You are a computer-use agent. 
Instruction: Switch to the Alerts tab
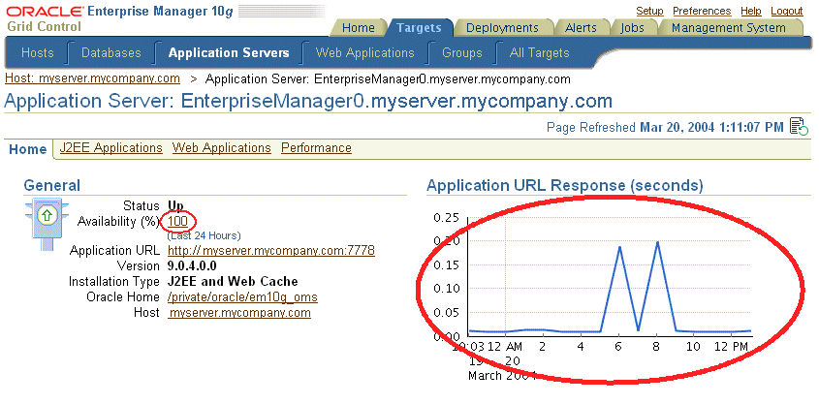(x=581, y=28)
